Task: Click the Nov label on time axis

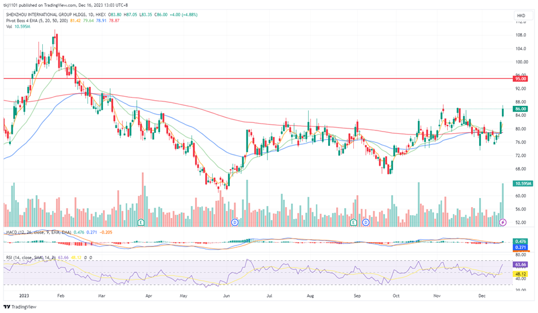Action: (437, 296)
